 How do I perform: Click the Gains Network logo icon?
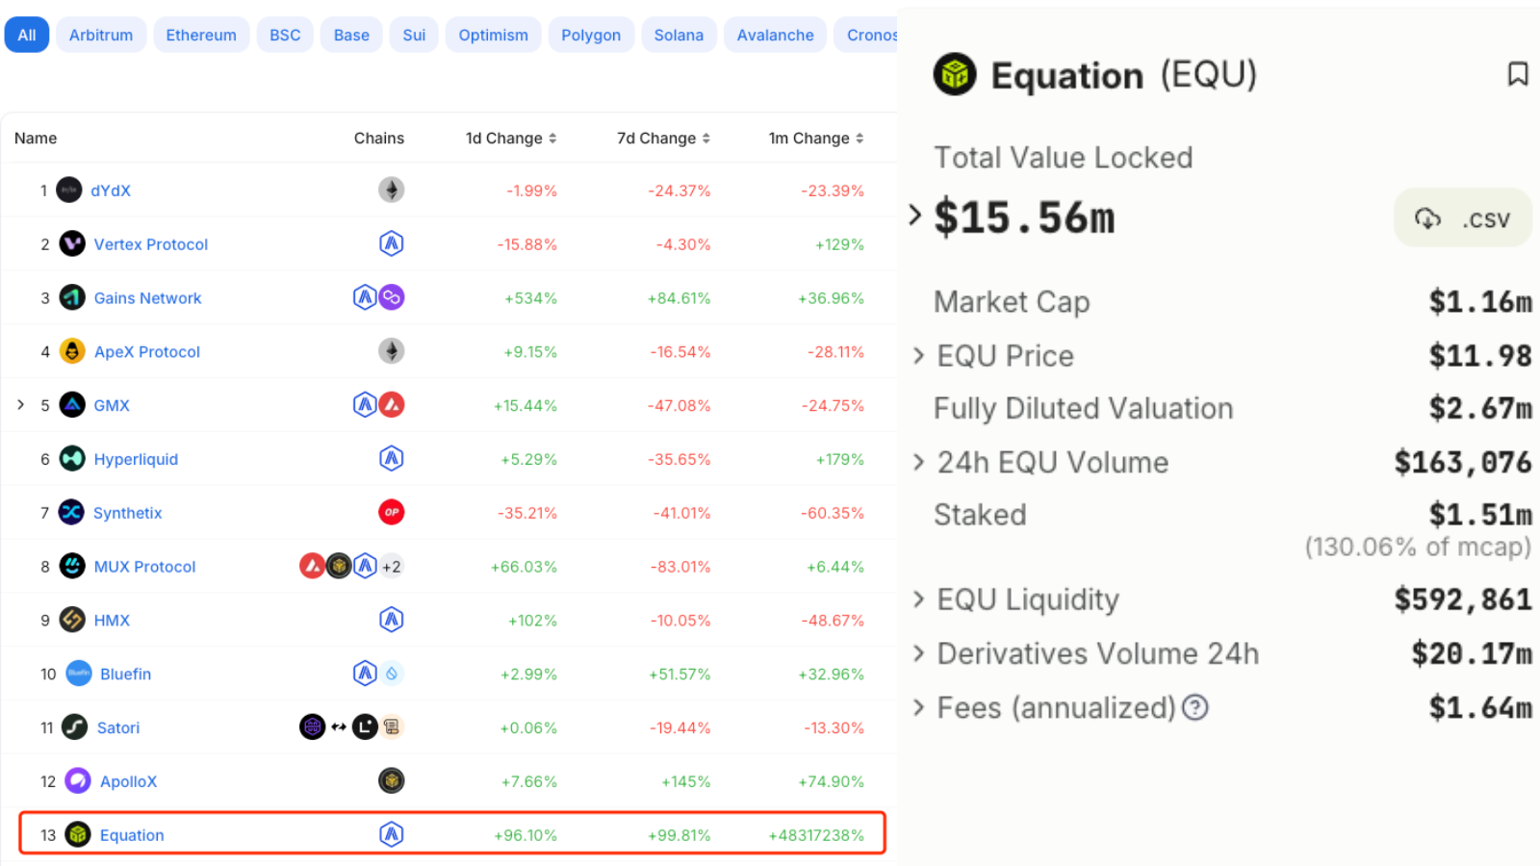tap(72, 297)
